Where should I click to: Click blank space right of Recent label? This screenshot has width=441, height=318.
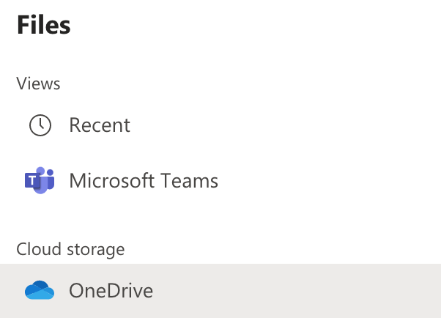click(281, 125)
